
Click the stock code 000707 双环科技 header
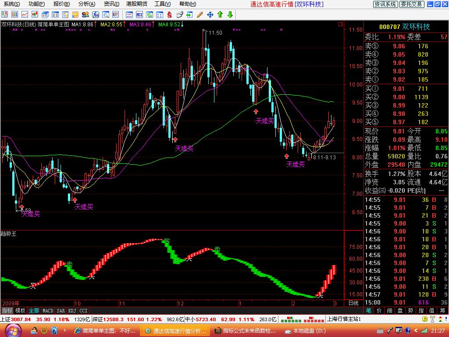pos(405,27)
